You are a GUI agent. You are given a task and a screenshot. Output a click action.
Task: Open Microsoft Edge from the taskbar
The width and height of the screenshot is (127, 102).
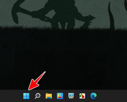tap(93, 96)
